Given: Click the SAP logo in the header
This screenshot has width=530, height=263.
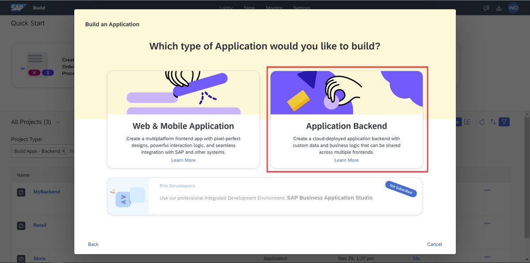Looking at the screenshot, I should (19, 8).
